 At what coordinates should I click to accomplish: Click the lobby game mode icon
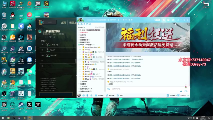[40, 31]
